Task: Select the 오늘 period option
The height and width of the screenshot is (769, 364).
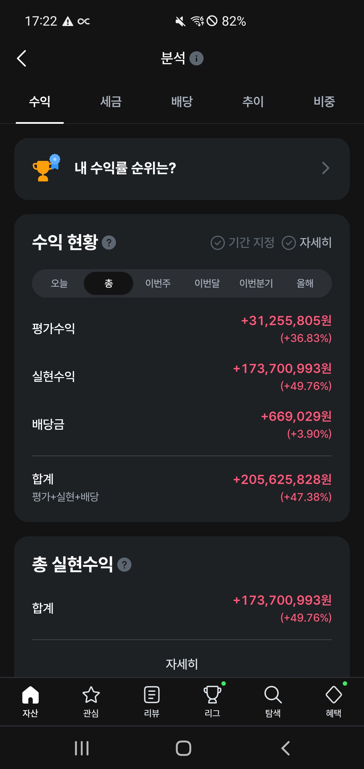Action: click(x=59, y=283)
